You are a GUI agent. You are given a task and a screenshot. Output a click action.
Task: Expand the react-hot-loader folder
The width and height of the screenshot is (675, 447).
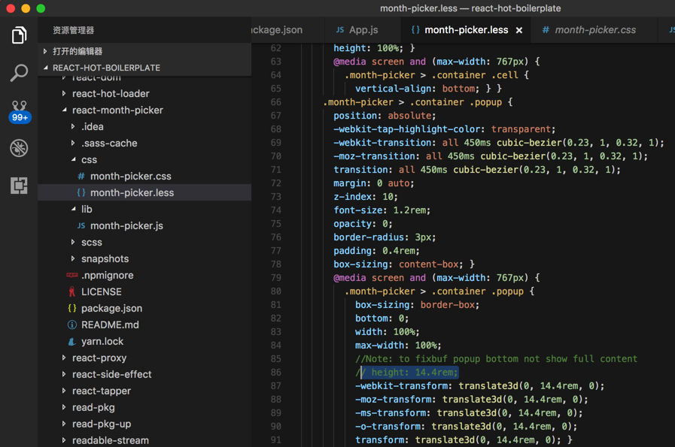(x=111, y=94)
